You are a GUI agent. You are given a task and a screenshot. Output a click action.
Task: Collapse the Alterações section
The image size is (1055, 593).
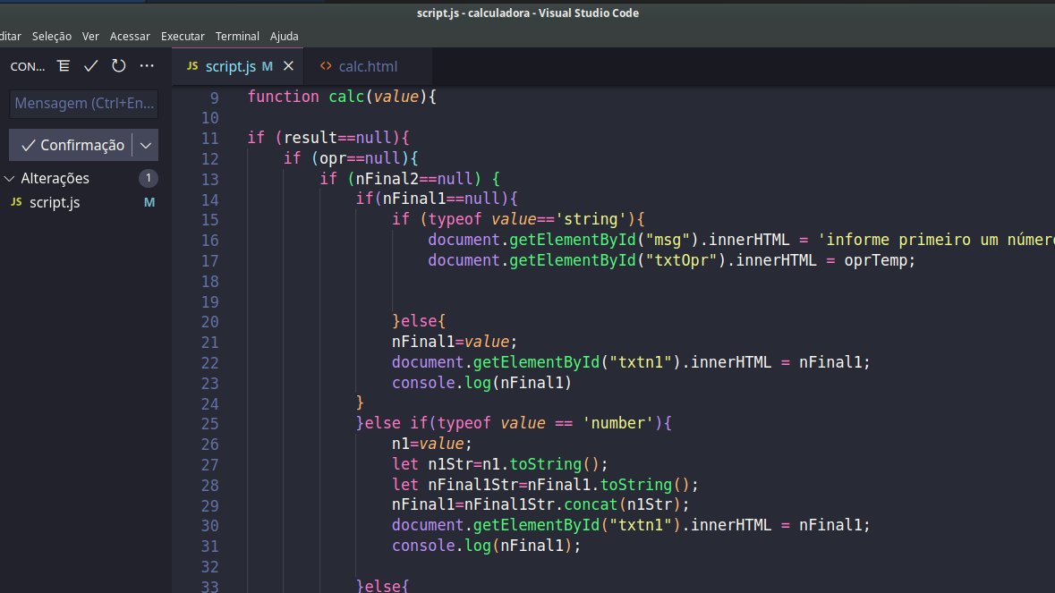pos(9,178)
